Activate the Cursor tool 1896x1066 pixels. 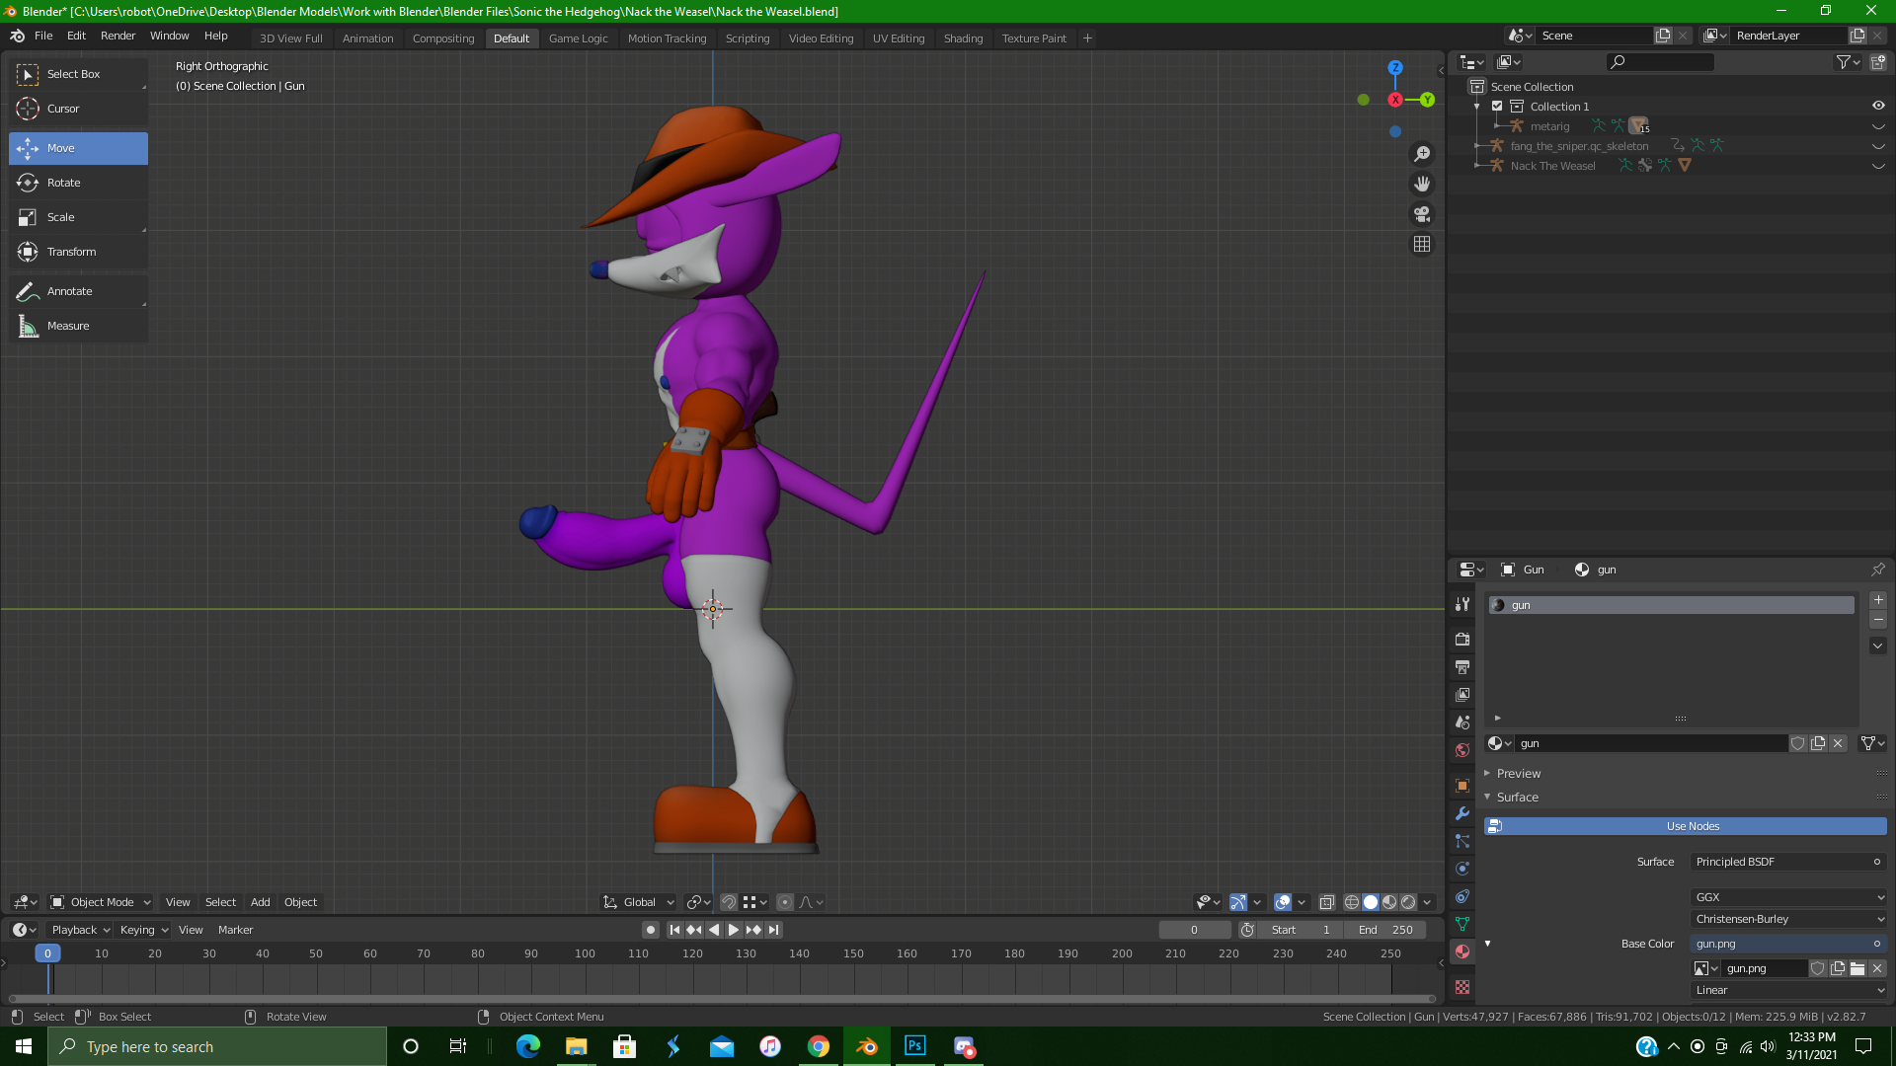78,109
